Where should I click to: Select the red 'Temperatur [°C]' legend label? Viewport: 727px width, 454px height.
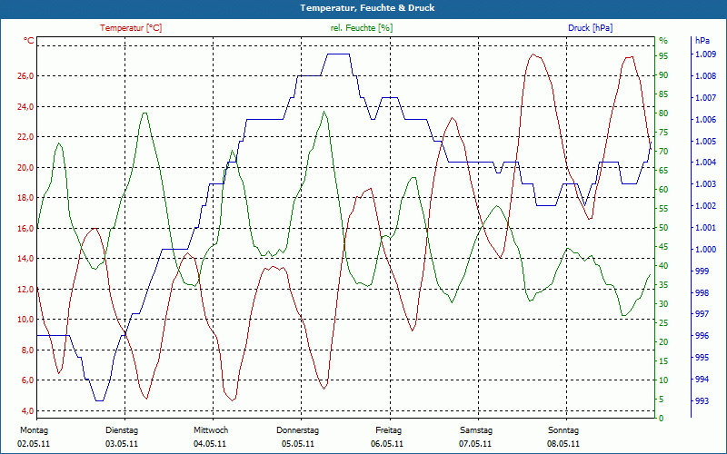click(131, 28)
